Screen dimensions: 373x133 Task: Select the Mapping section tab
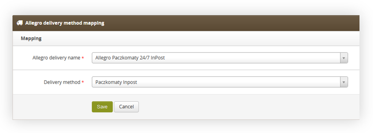tap(31, 38)
